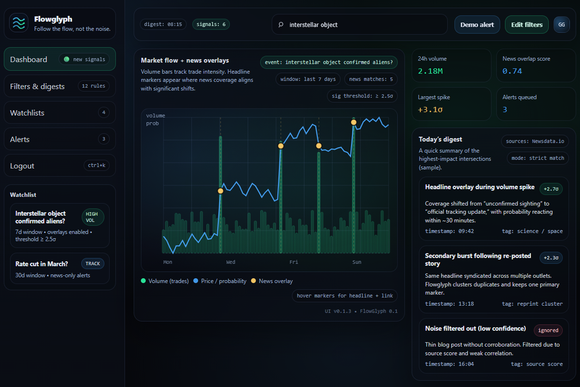Click the search magnifier icon
The width and height of the screenshot is (580, 387).
(281, 24)
